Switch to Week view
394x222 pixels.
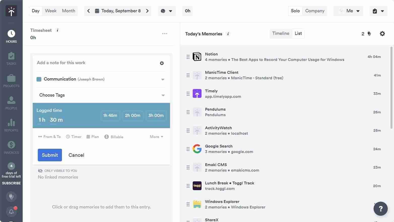click(51, 11)
